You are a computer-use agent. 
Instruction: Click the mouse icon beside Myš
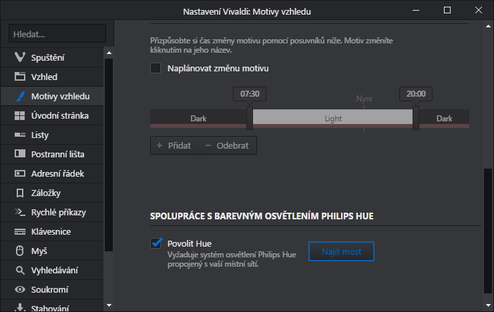point(19,251)
